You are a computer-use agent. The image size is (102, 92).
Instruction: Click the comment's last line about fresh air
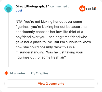coord(41,57)
